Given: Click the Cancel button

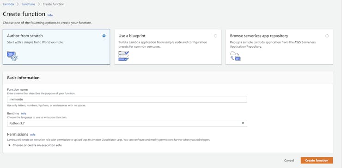Looking at the screenshot, I should (289, 160).
